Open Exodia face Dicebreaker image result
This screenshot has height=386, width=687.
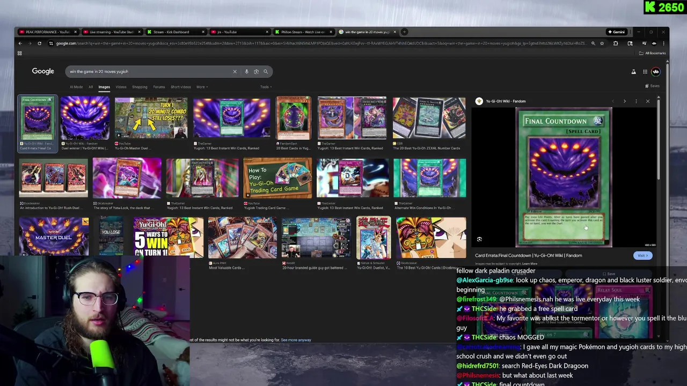pos(431,237)
